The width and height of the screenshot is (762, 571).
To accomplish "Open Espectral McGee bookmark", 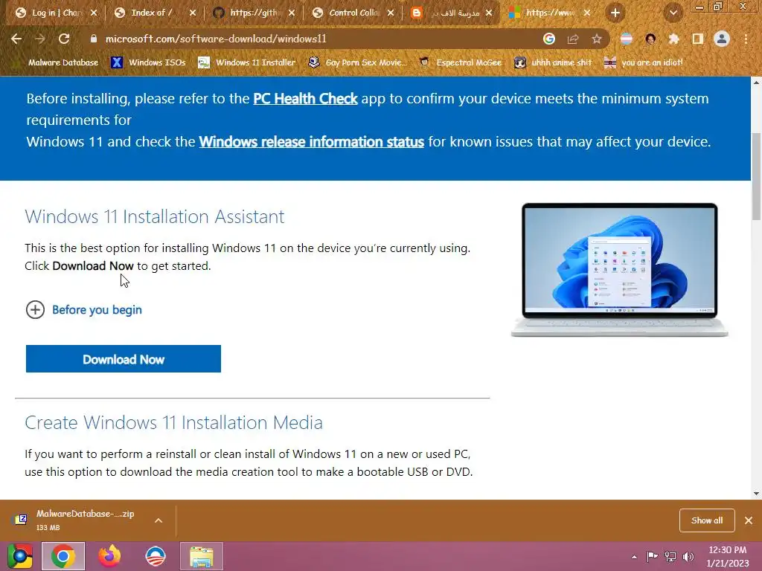I will 460,62.
